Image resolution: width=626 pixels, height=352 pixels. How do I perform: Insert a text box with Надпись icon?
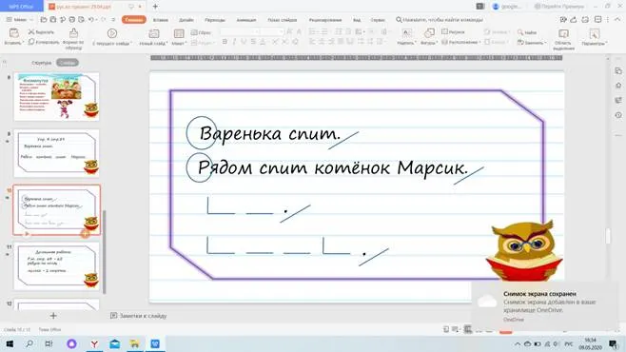pyautogui.click(x=406, y=33)
